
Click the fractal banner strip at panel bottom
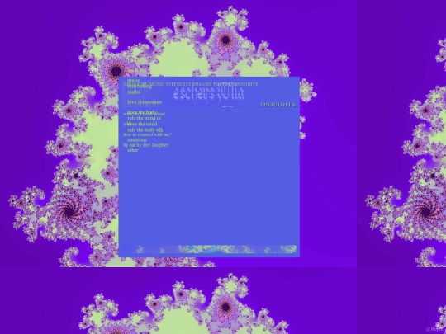coord(209,249)
